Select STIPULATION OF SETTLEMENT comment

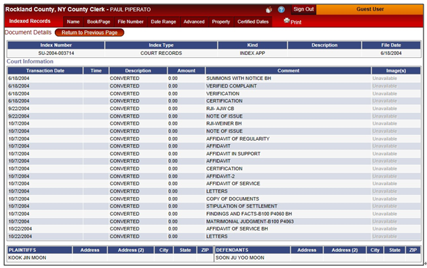[241, 206]
